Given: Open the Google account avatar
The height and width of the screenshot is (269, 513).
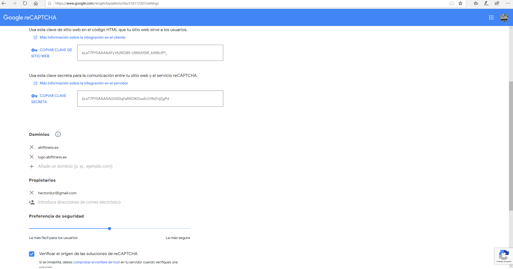Looking at the screenshot, I should [504, 17].
